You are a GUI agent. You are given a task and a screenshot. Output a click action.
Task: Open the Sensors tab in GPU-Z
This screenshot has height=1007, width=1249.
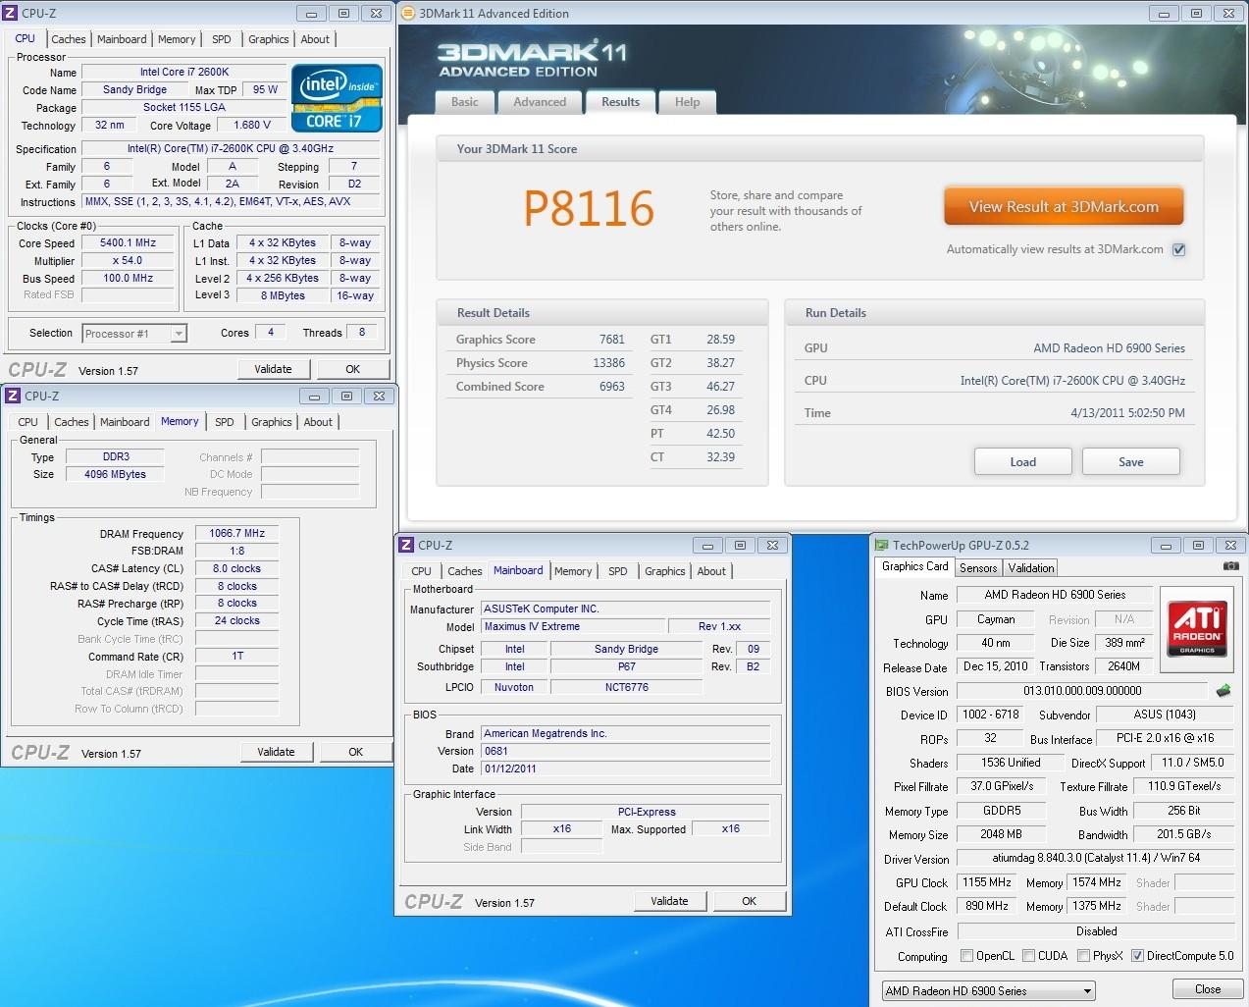pyautogui.click(x=978, y=568)
